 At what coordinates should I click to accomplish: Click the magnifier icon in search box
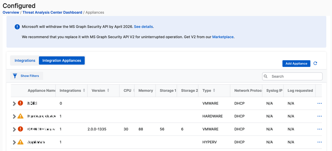tap(266, 76)
